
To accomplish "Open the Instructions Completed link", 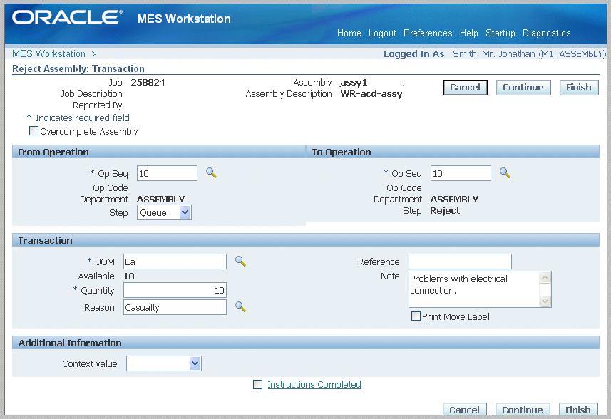I will pos(314,384).
